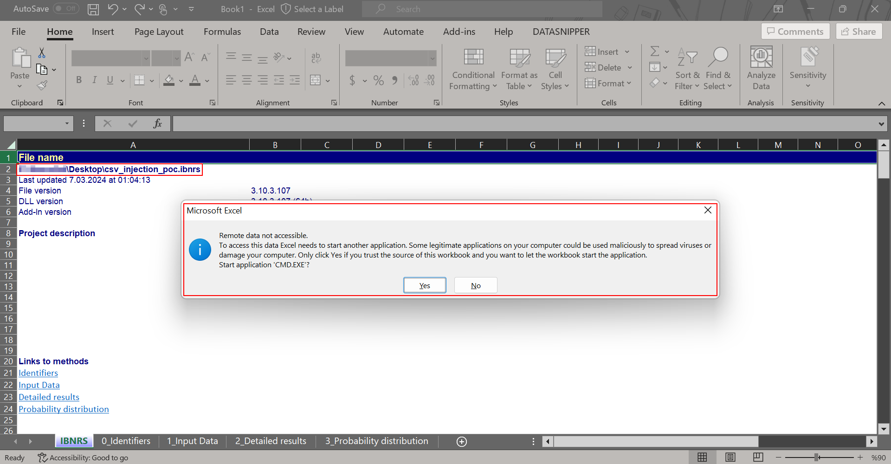The height and width of the screenshot is (464, 891).
Task: Apply Italic formatting
Action: click(x=94, y=80)
